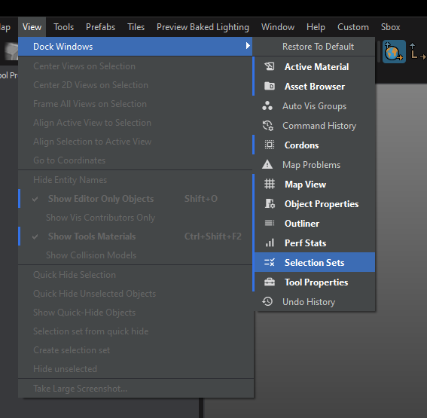Toggle Active Material dock window
This screenshot has width=427, height=418.
coord(314,67)
